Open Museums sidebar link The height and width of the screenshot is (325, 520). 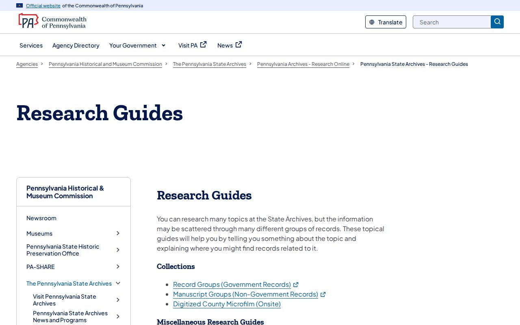pos(39,234)
